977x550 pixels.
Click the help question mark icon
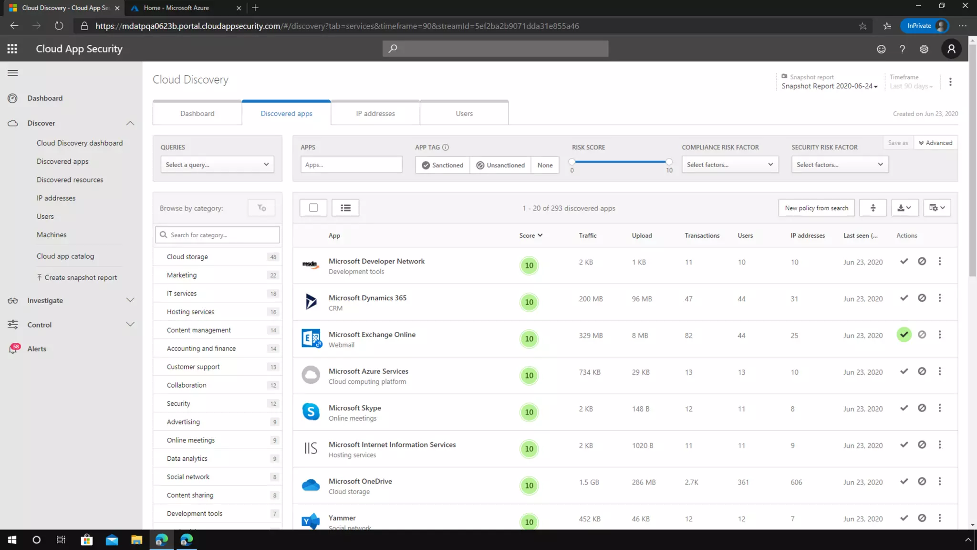tap(902, 49)
